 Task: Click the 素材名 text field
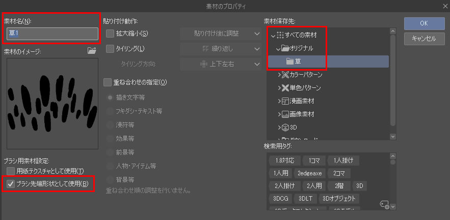coord(52,34)
